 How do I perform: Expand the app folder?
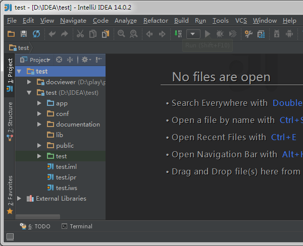tap(39, 103)
